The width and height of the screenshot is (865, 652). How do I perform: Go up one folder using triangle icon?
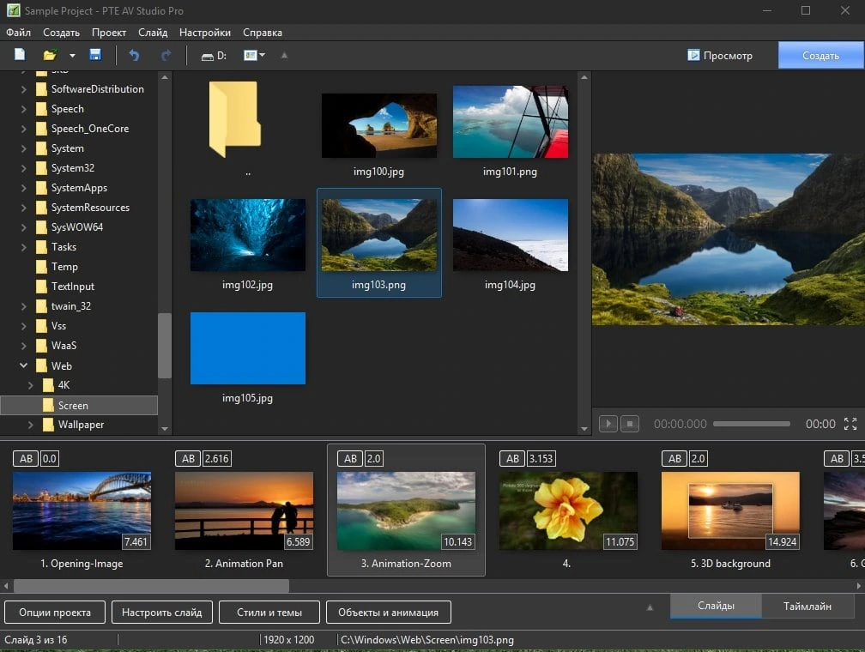tap(284, 55)
